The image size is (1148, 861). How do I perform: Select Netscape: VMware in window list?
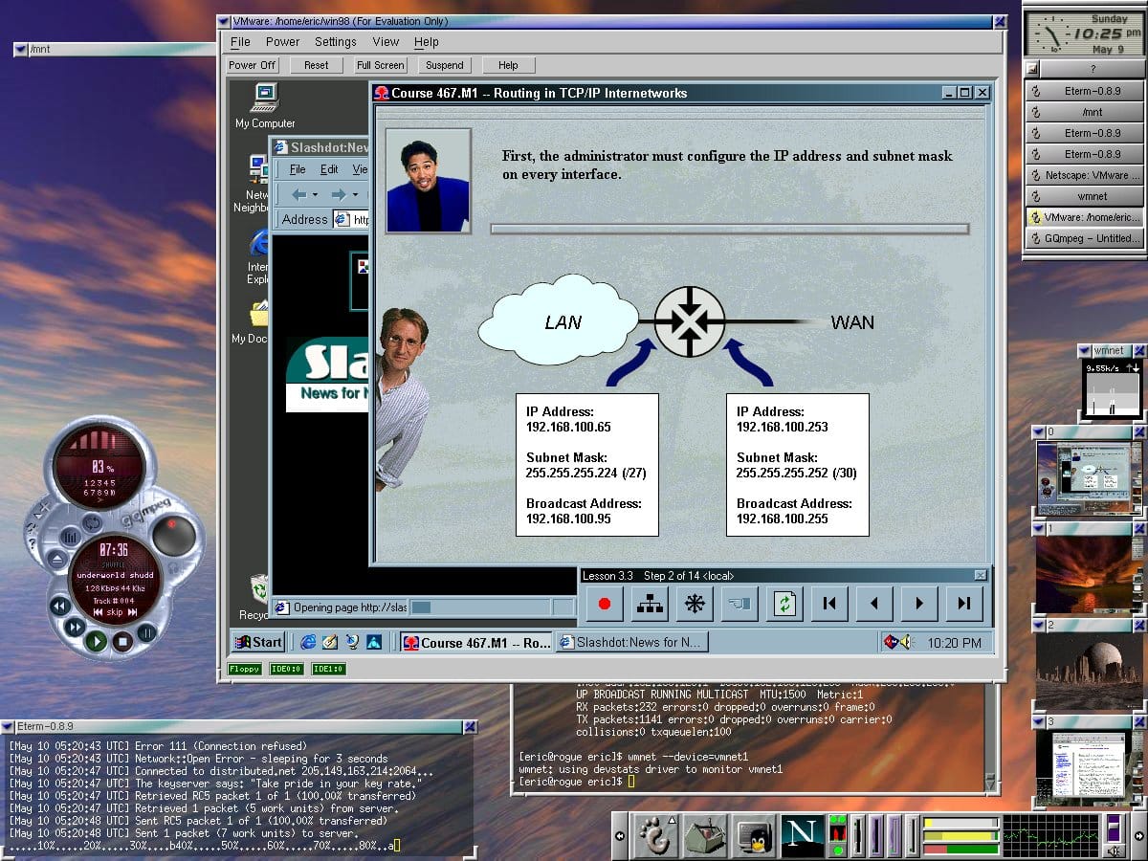pyautogui.click(x=1084, y=175)
